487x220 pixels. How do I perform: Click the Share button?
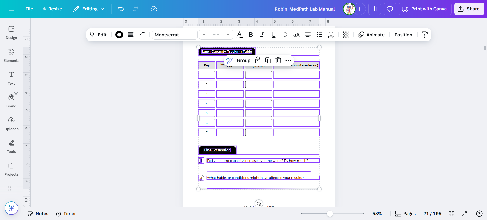pyautogui.click(x=469, y=9)
